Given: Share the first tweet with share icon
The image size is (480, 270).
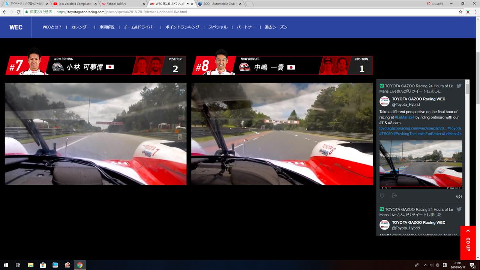Looking at the screenshot, I should tap(394, 196).
